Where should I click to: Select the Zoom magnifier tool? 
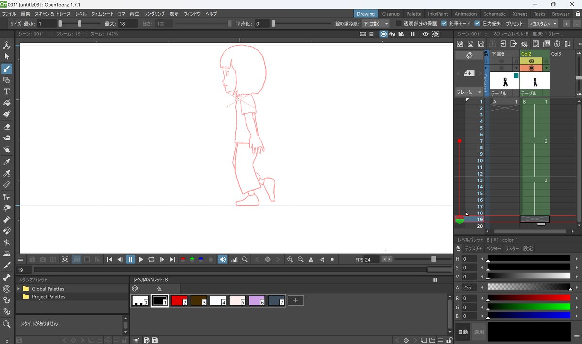[7, 324]
